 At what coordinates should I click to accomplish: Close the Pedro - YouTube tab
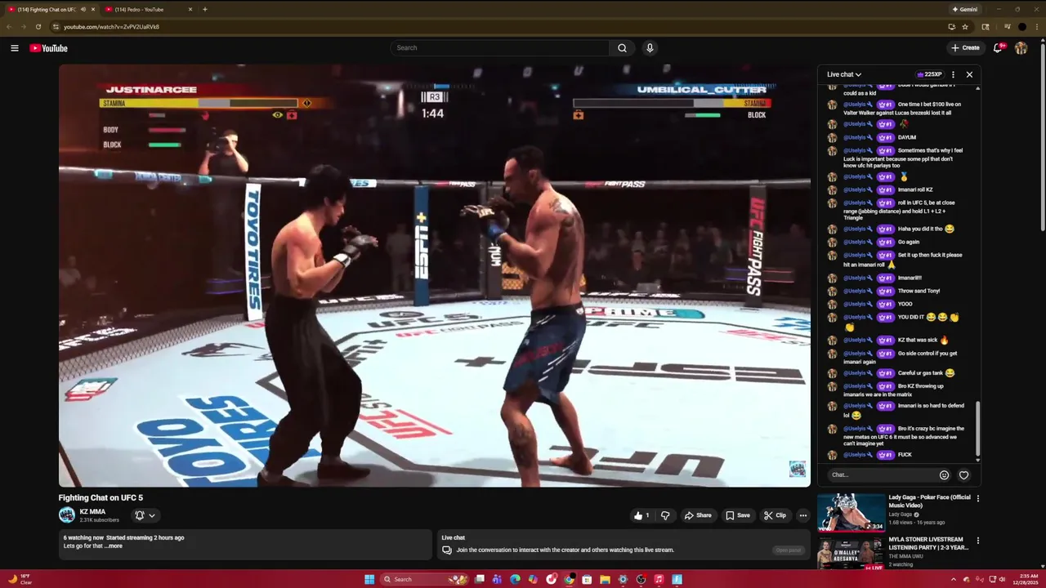point(190,10)
